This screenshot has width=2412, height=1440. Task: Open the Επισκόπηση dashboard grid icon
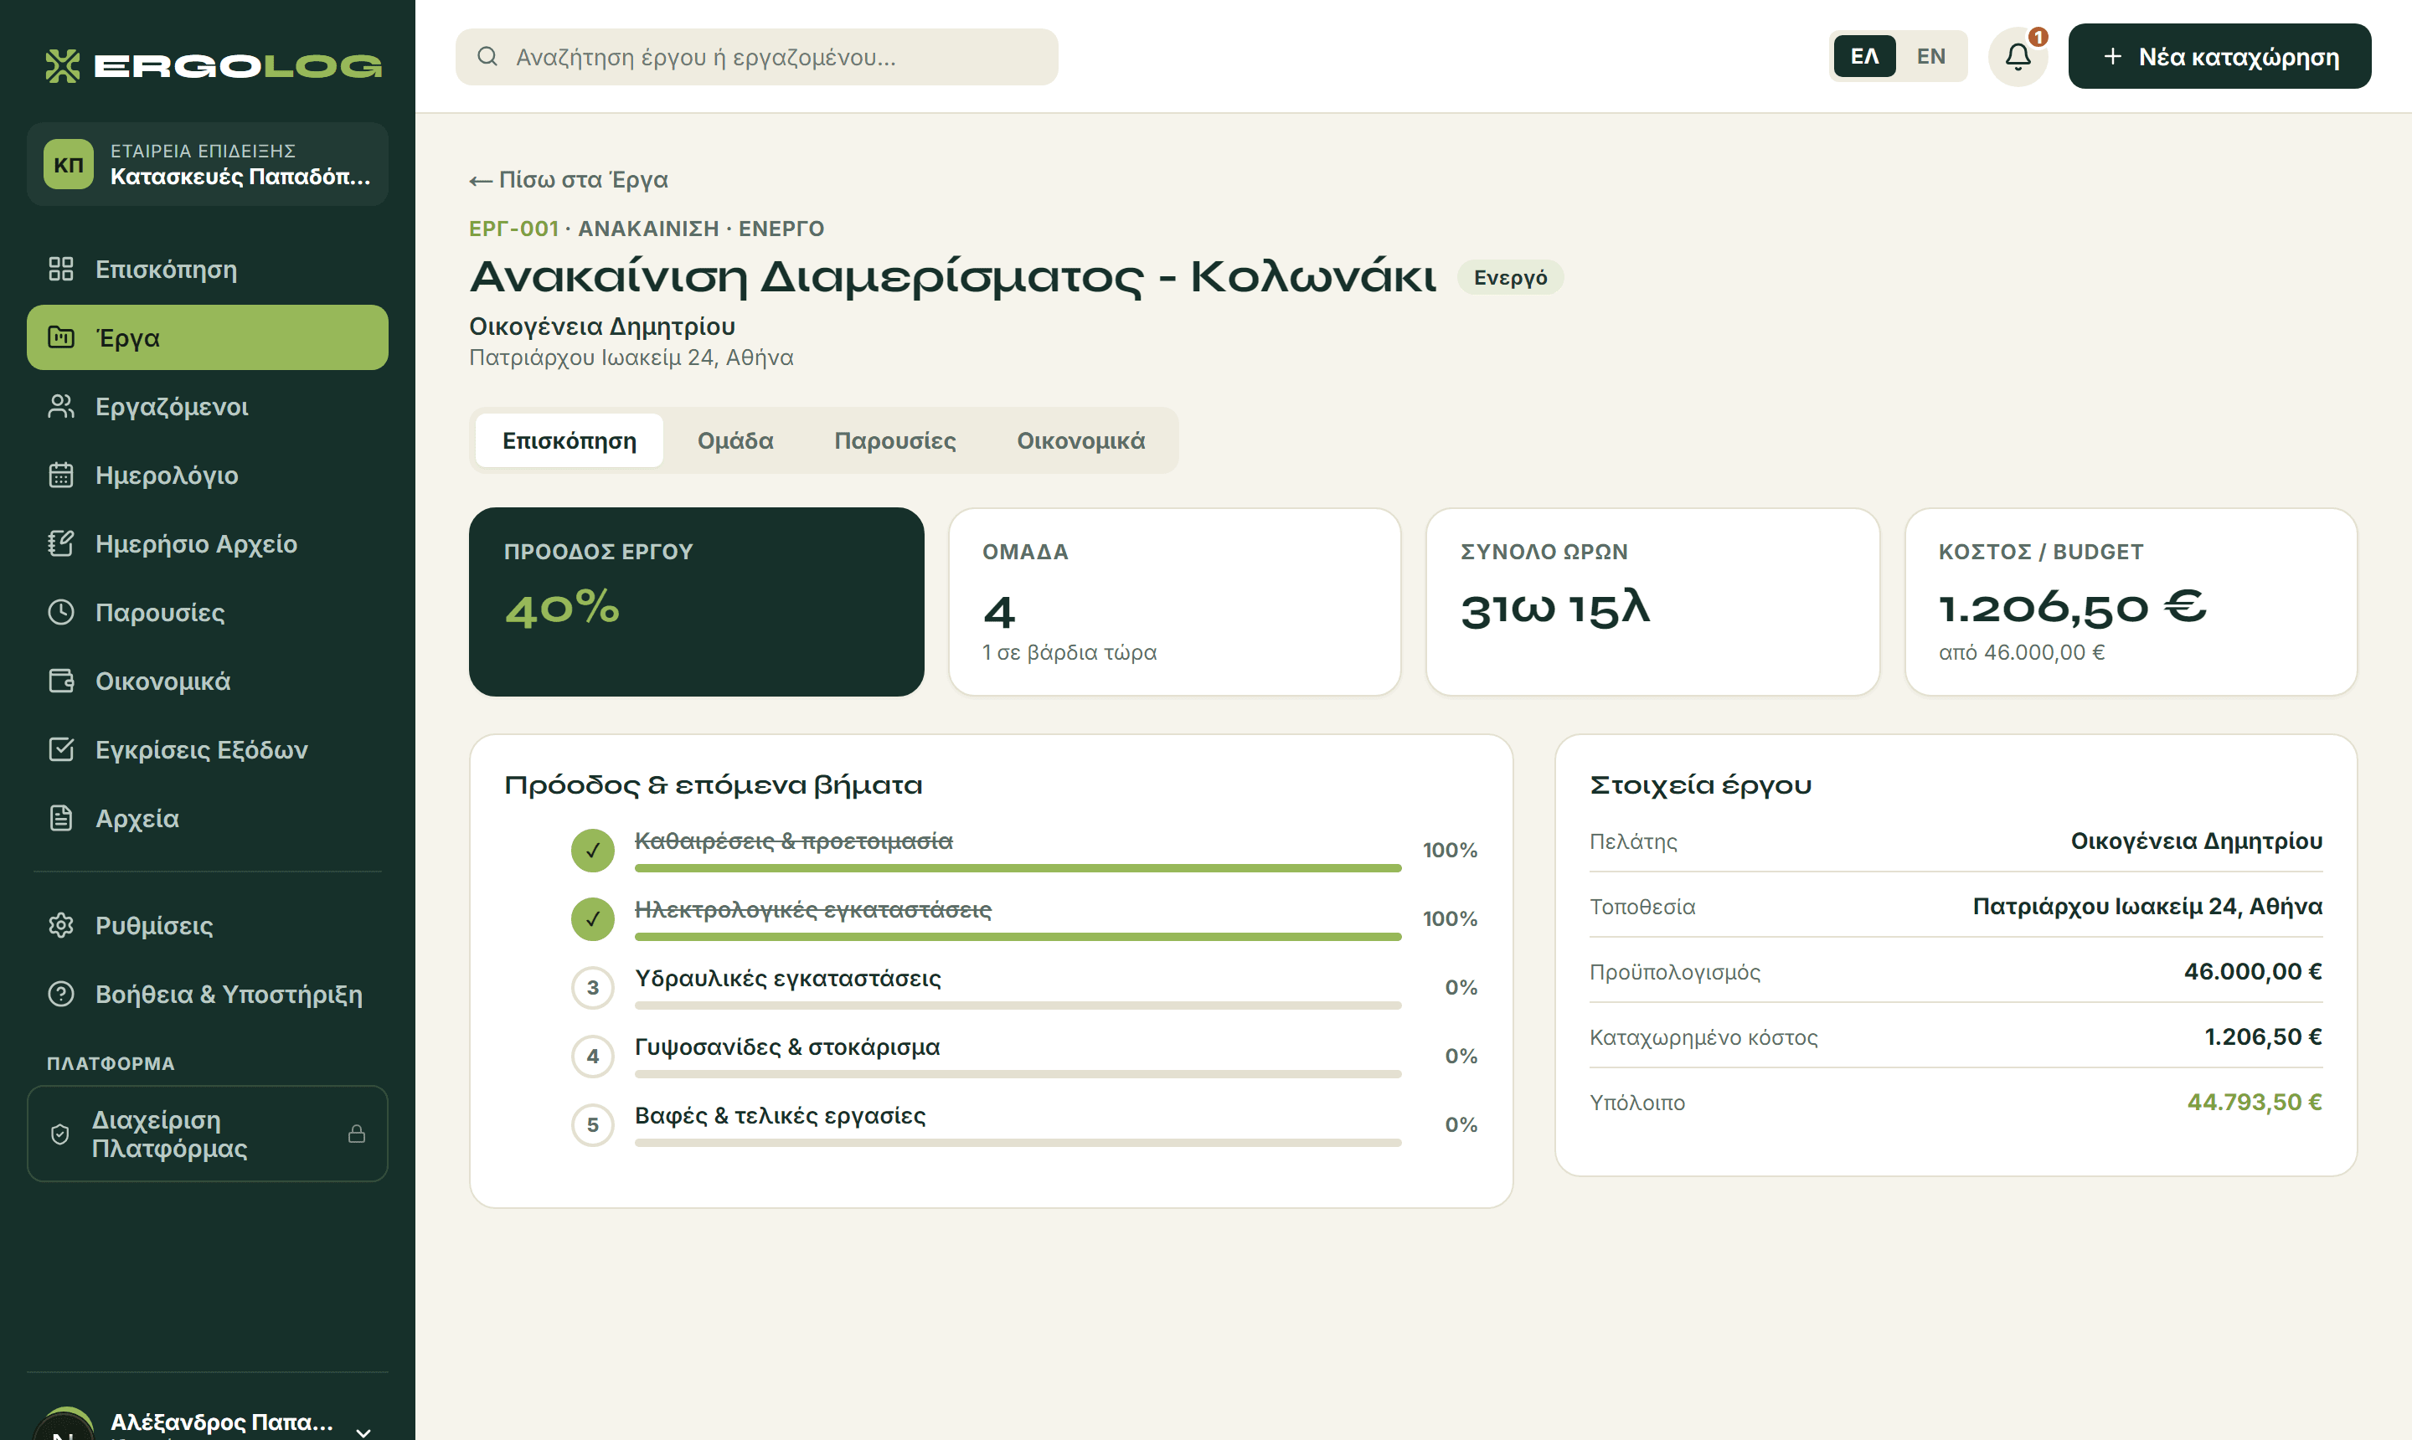click(61, 269)
